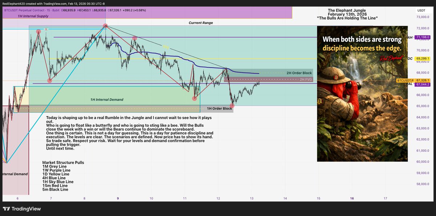Screen dimensions: 436x216
Task: Click date 7 on the time axis
Action: coord(51,198)
